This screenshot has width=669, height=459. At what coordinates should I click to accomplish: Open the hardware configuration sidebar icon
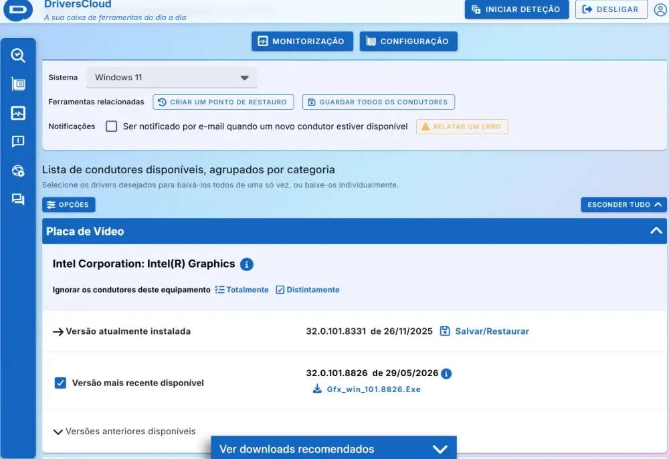18,84
